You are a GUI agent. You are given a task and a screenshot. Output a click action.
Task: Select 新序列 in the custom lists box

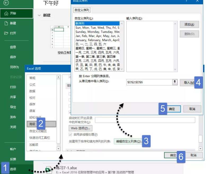tap(97, 24)
